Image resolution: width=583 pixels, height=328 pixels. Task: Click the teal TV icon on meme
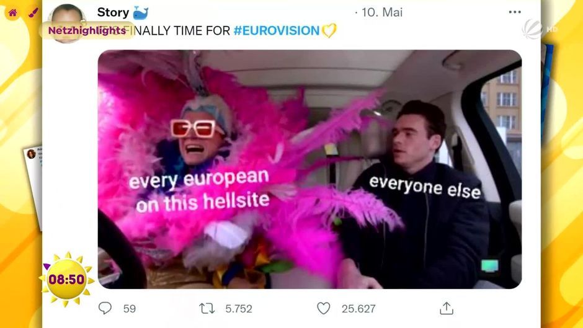(490, 266)
